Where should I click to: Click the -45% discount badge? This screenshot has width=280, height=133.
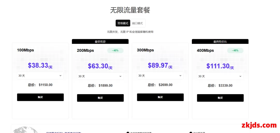[x=235, y=51]
